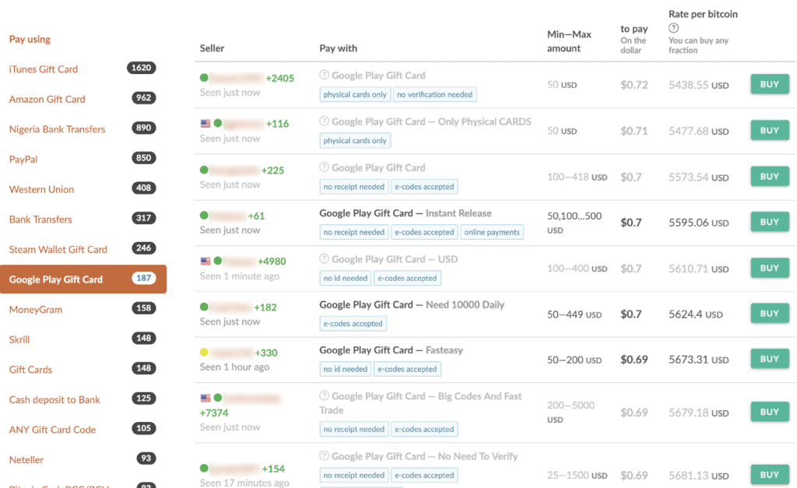Click BUY for the 5610.71 USD offer
This screenshot has width=797, height=488.
click(x=770, y=268)
